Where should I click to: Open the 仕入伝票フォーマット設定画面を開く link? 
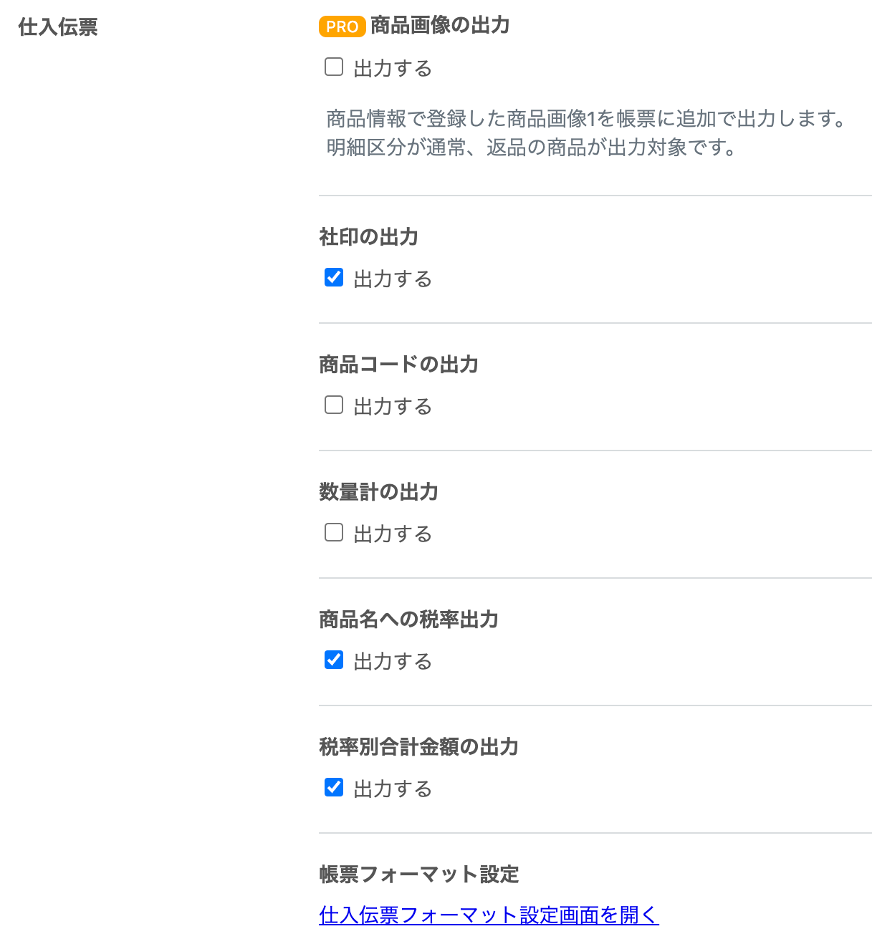tap(489, 915)
